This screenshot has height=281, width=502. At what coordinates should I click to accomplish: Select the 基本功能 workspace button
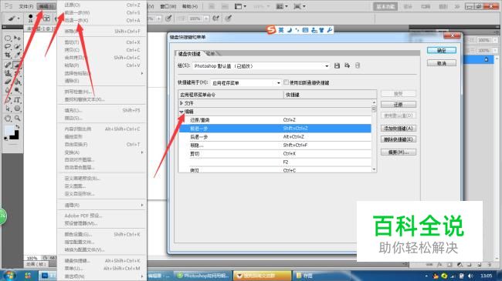(385, 6)
